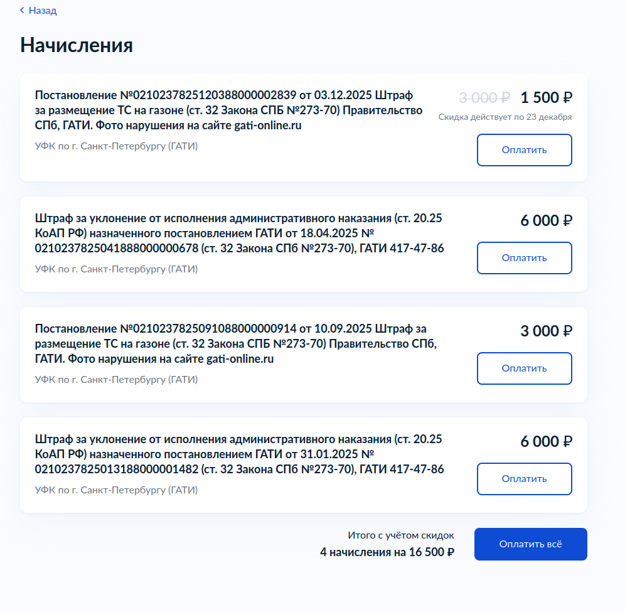Click the «Скидка действует по 23 декабря» note
Screen dimensions: 625x612
[x=506, y=117]
